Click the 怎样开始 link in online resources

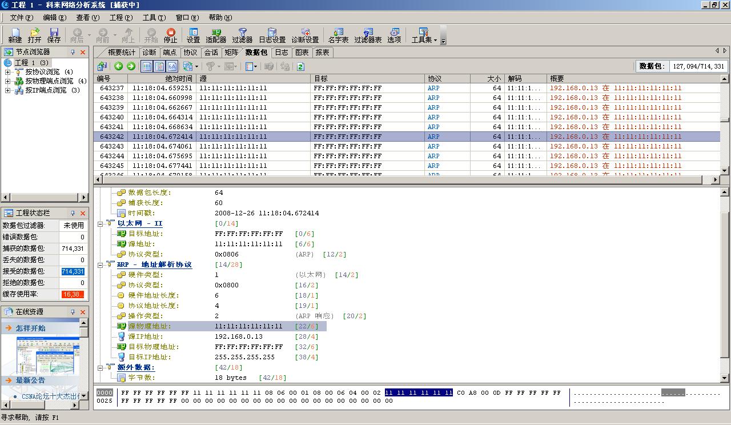coord(30,328)
